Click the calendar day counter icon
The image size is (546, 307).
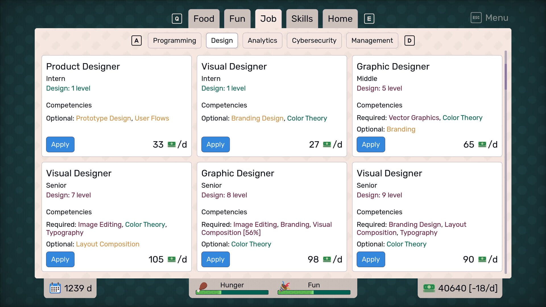pyautogui.click(x=55, y=288)
